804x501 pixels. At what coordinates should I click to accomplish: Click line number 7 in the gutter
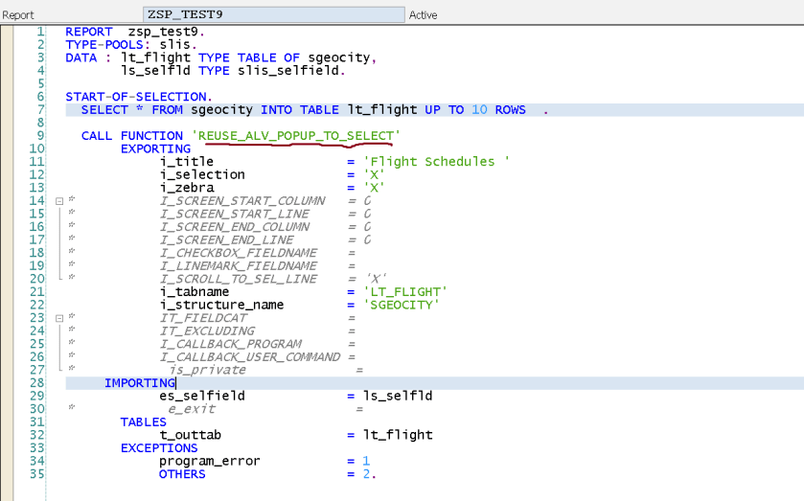40,110
